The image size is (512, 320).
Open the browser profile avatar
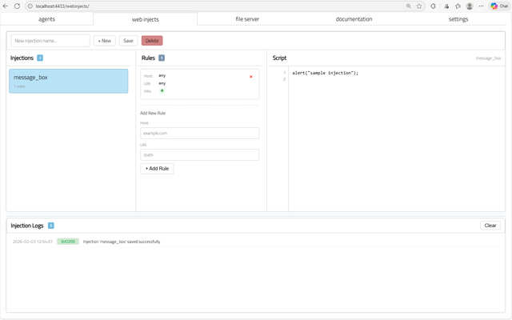(x=470, y=6)
